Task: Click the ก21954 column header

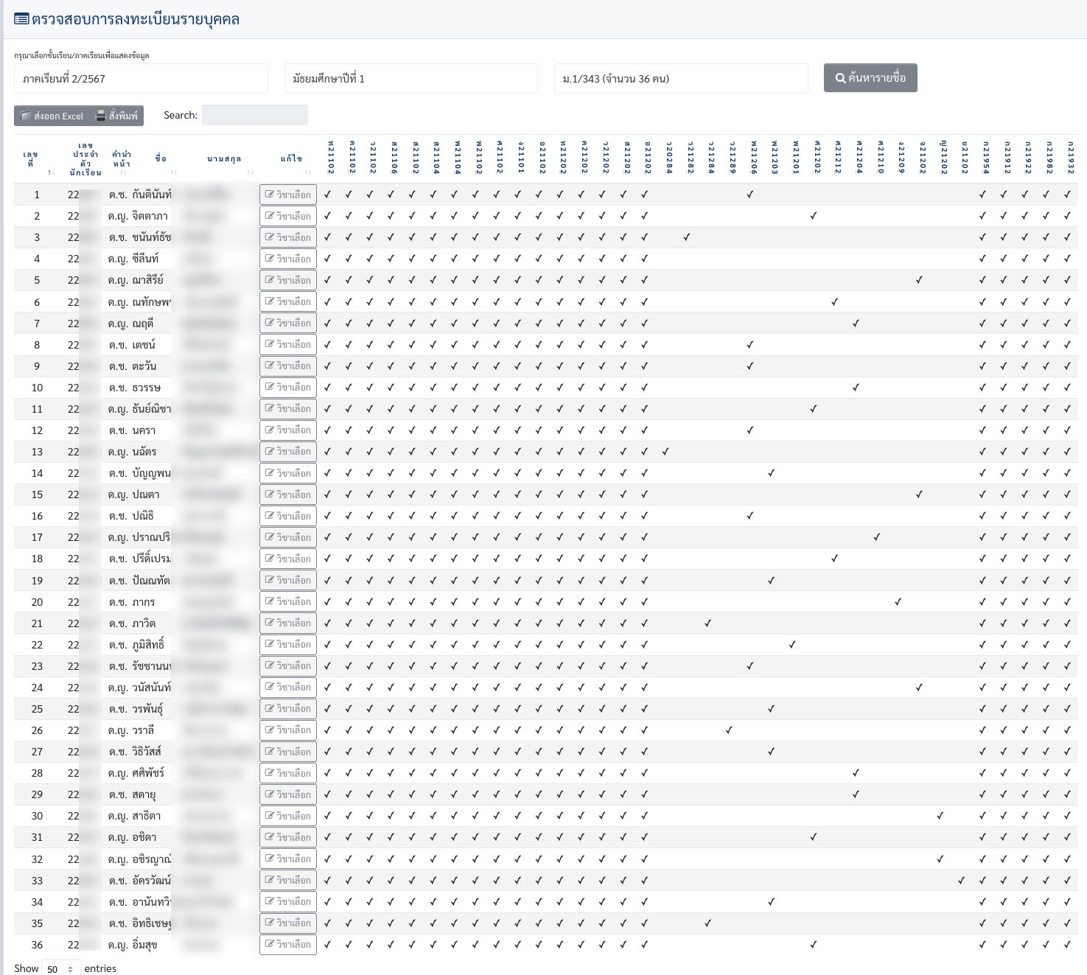Action: click(986, 158)
